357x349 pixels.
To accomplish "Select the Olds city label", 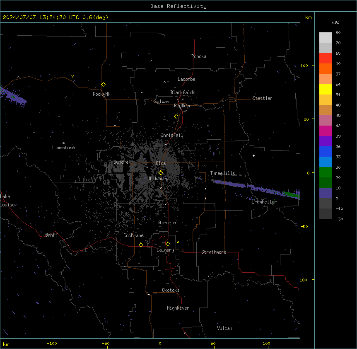I will (161, 163).
